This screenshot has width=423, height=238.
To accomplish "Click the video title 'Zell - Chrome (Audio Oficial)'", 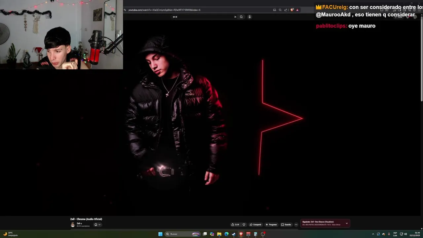I will [86, 219].
